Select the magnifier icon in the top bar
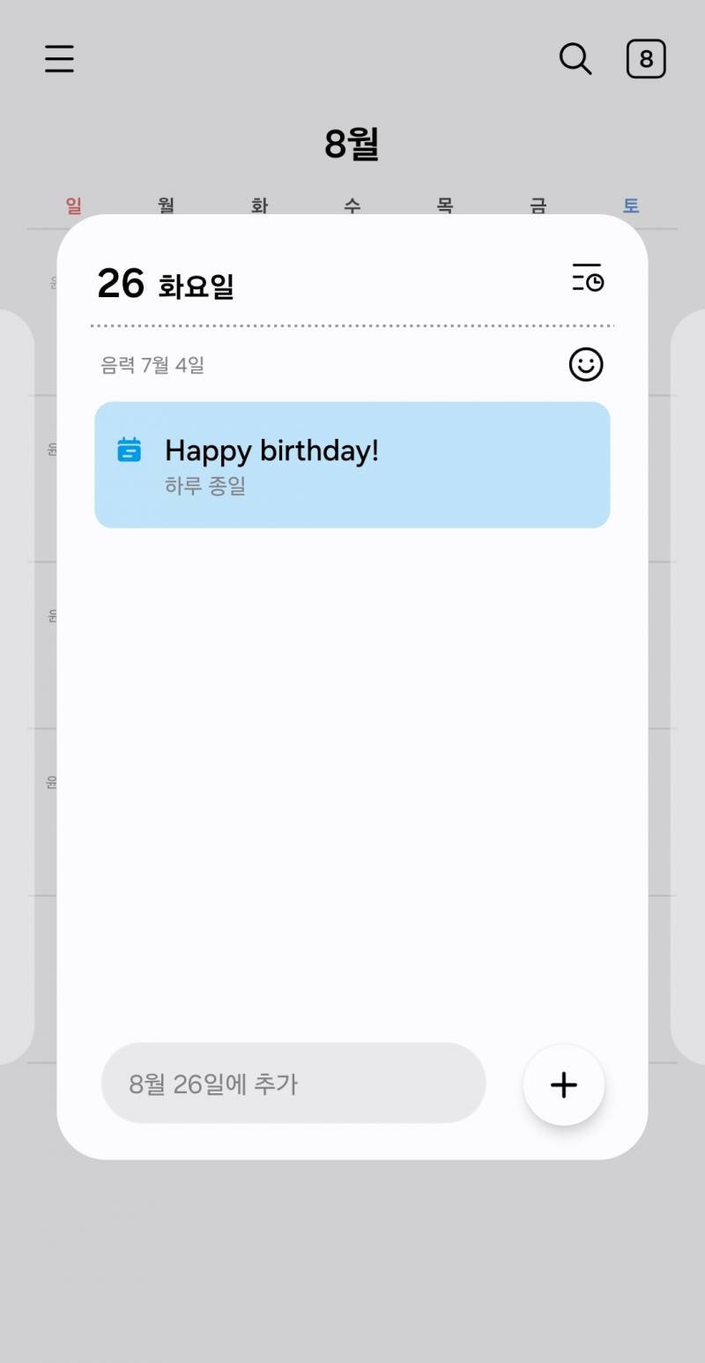 point(575,58)
